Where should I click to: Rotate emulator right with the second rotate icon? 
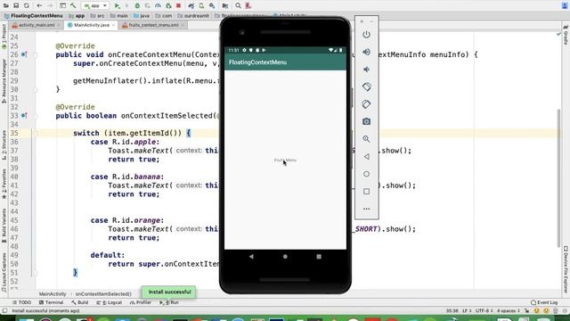tap(366, 104)
